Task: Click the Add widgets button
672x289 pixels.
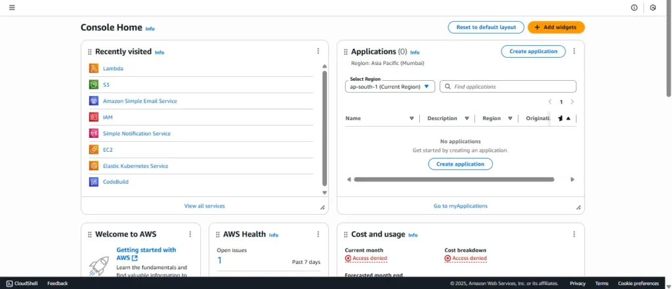Action: 556,27
